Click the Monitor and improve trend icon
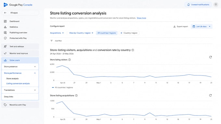The image size is (221, 124). tap(5, 53)
